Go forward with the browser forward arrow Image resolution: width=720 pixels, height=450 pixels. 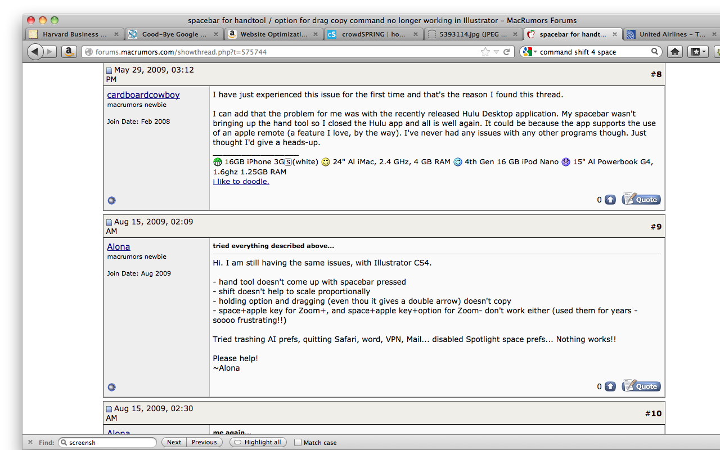click(50, 52)
